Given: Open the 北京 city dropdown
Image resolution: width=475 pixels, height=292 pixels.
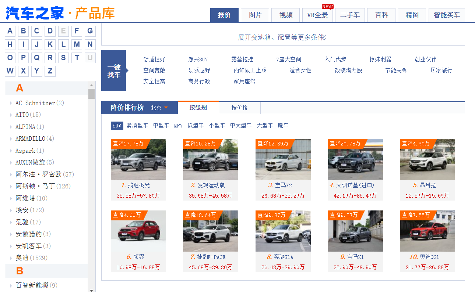Looking at the screenshot, I should 159,108.
